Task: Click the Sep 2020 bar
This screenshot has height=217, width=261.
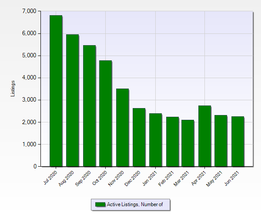Action: pos(89,106)
